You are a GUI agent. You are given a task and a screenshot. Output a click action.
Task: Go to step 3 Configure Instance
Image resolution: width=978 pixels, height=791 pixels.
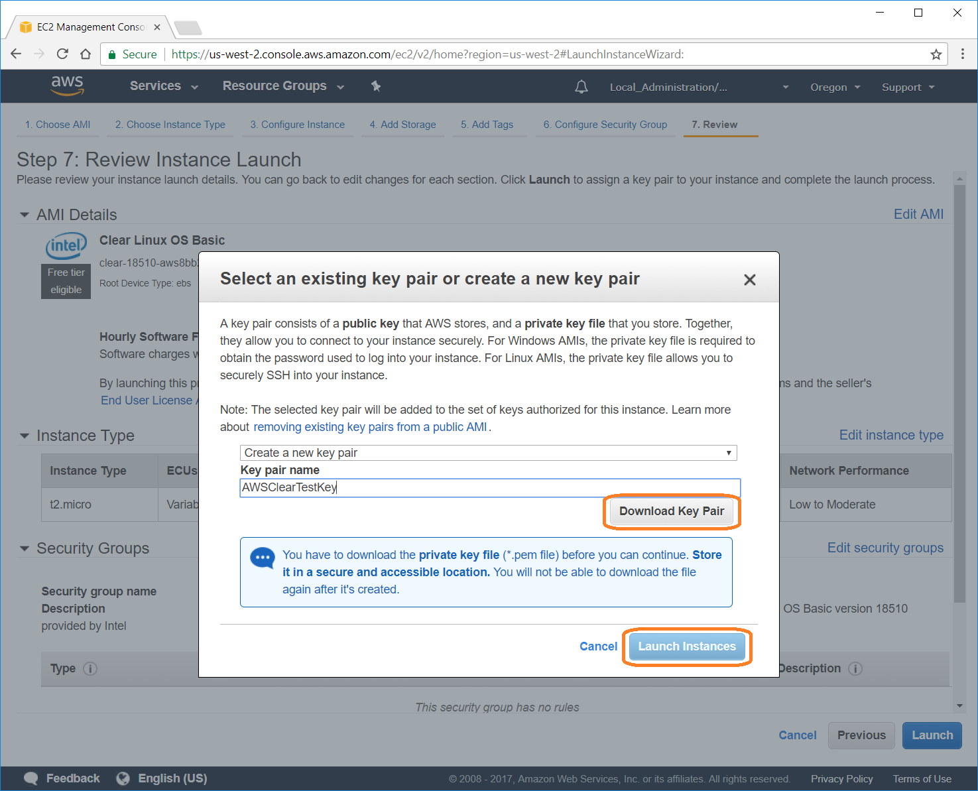coord(298,125)
